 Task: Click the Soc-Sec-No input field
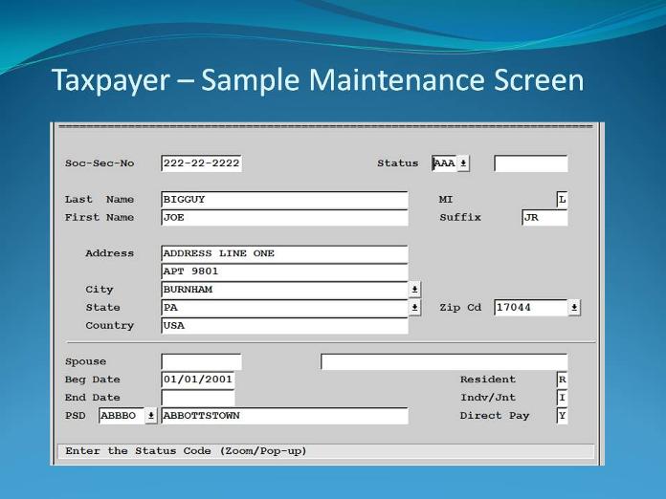point(201,163)
